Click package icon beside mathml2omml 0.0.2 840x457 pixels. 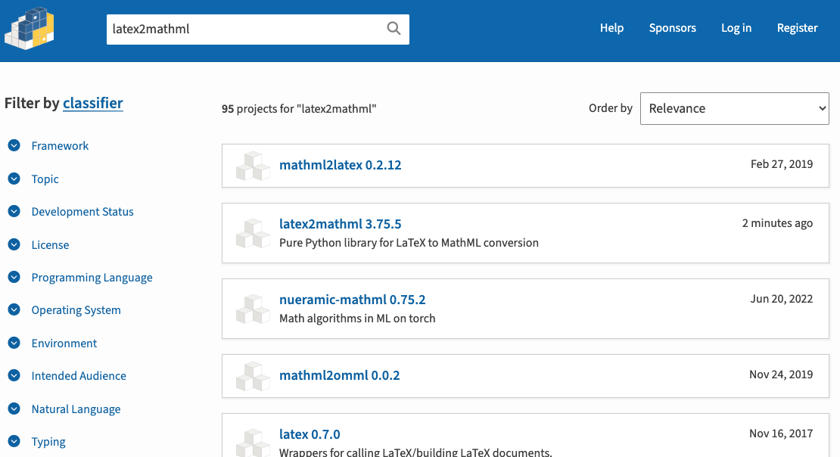[253, 376]
